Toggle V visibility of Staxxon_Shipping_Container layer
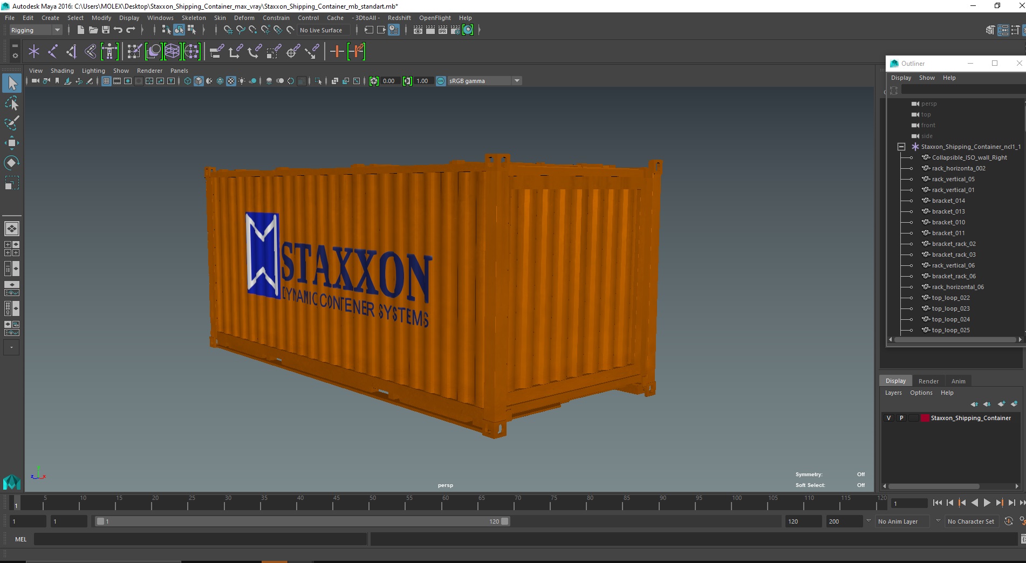This screenshot has height=563, width=1026. coord(889,418)
